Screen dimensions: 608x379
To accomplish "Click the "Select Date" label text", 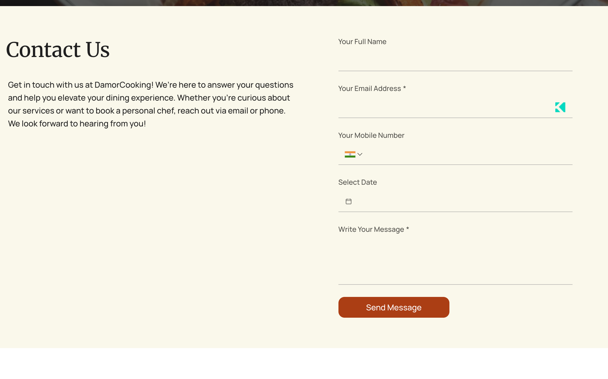I will click(x=357, y=182).
